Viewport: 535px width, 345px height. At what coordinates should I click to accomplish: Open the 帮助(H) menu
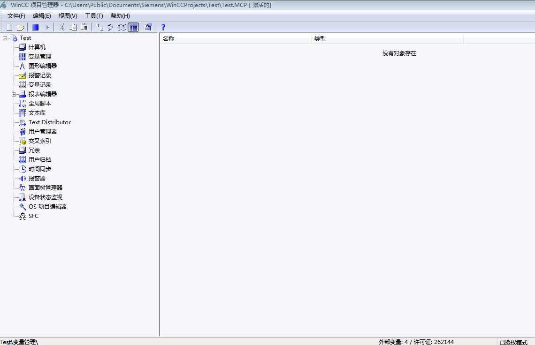(120, 16)
